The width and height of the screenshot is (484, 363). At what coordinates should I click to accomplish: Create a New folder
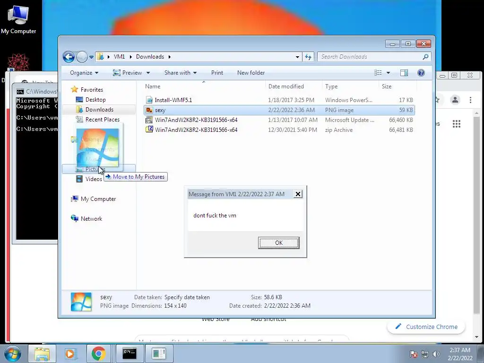click(x=251, y=73)
